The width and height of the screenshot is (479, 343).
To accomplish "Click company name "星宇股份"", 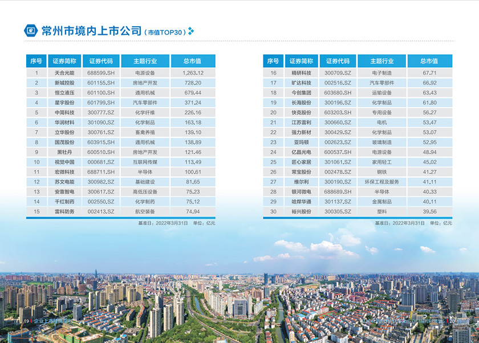I will 64,103.
